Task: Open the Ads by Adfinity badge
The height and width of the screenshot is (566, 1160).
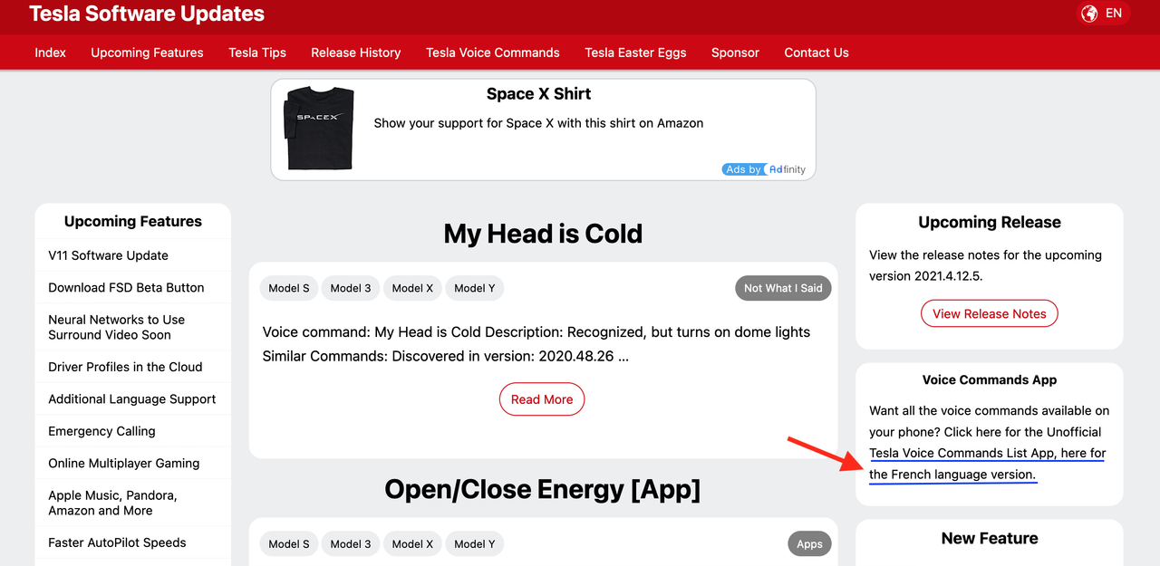Action: (765, 169)
